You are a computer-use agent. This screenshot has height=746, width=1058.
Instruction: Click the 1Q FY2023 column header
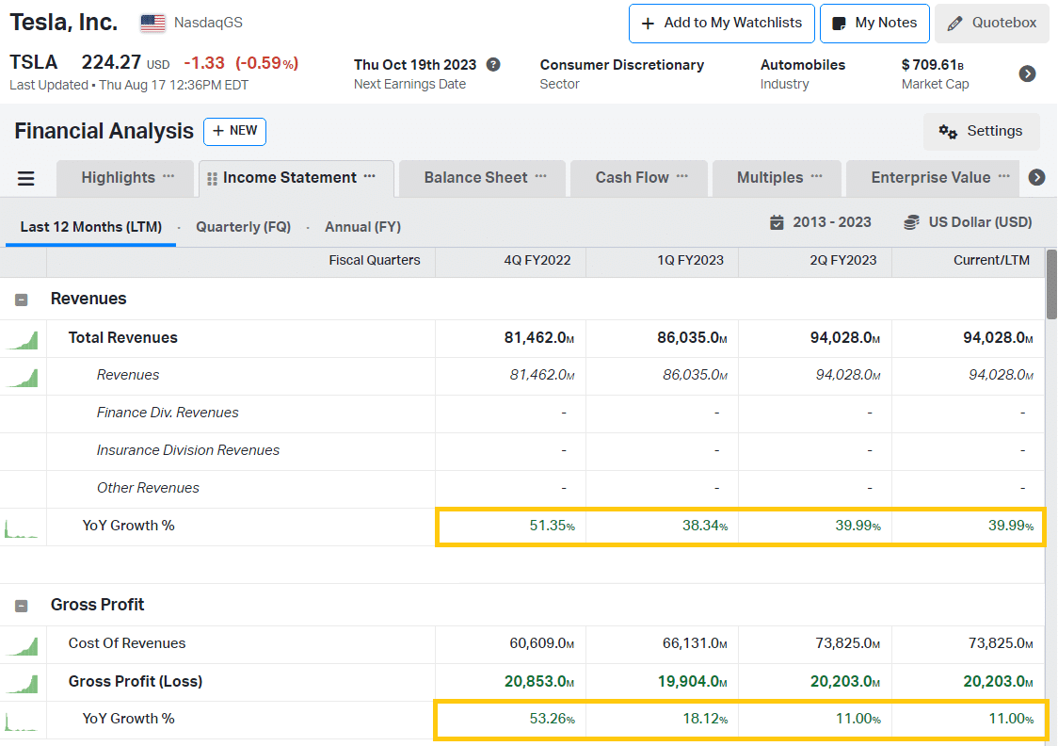[x=690, y=261]
